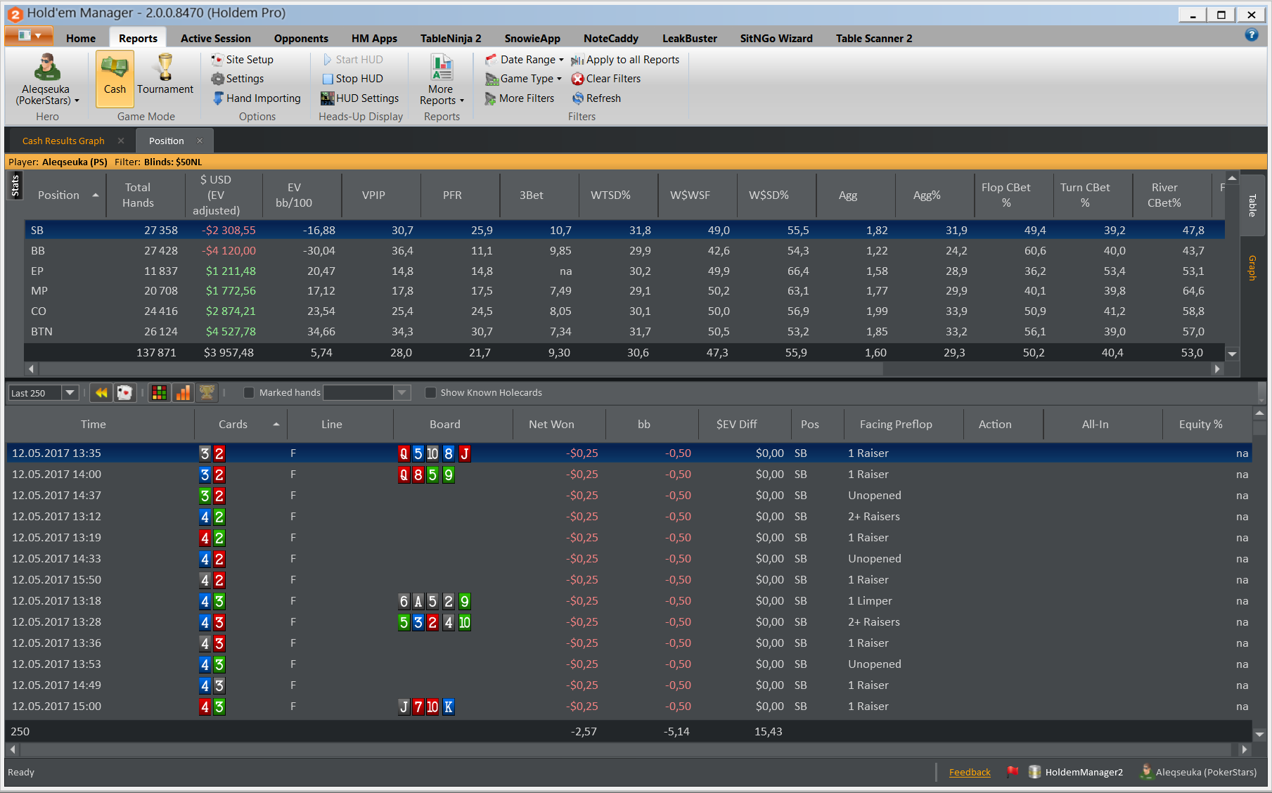Select the hand played at 12.05.2017 15:00

point(629,707)
